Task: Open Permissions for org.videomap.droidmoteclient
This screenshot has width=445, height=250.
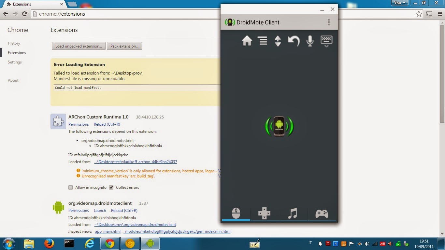Action: click(79, 211)
